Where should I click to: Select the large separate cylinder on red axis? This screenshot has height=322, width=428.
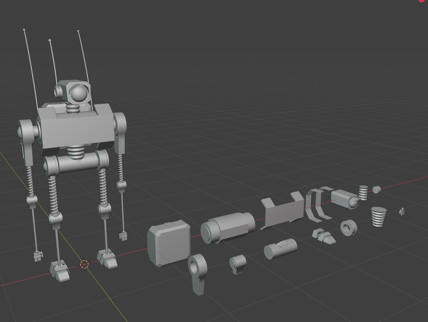(228, 228)
